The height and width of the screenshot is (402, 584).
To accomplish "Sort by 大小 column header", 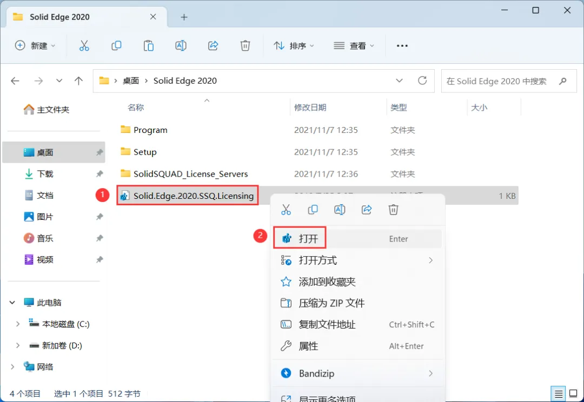I will click(479, 108).
